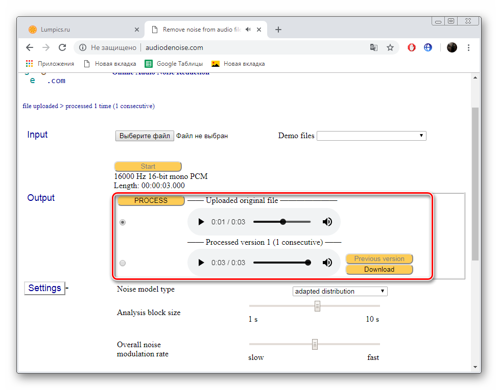Play the uploaded original file audio
The image size is (498, 390).
(x=201, y=222)
